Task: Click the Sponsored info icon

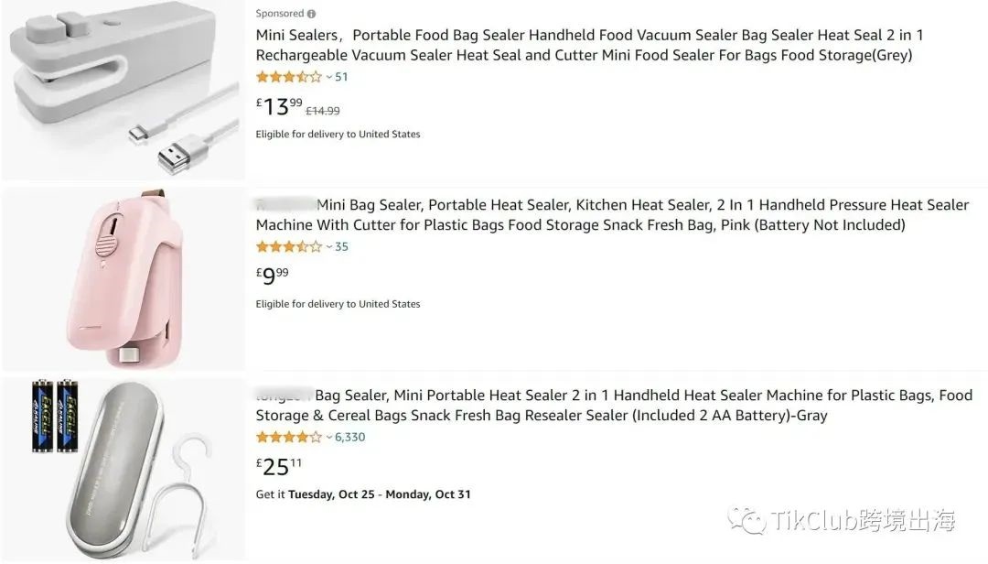Action: 312,14
